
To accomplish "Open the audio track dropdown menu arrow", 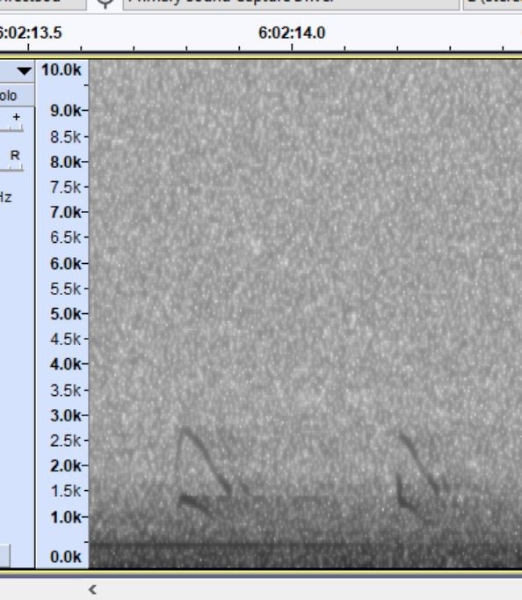I will pyautogui.click(x=24, y=70).
